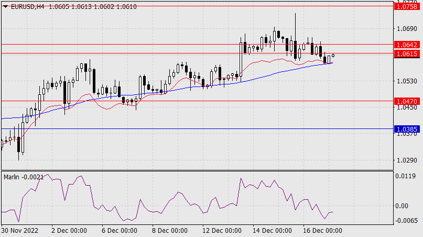Select the 1.0690 price axis tick
The height and width of the screenshot is (237, 423).
pyautogui.click(x=407, y=29)
